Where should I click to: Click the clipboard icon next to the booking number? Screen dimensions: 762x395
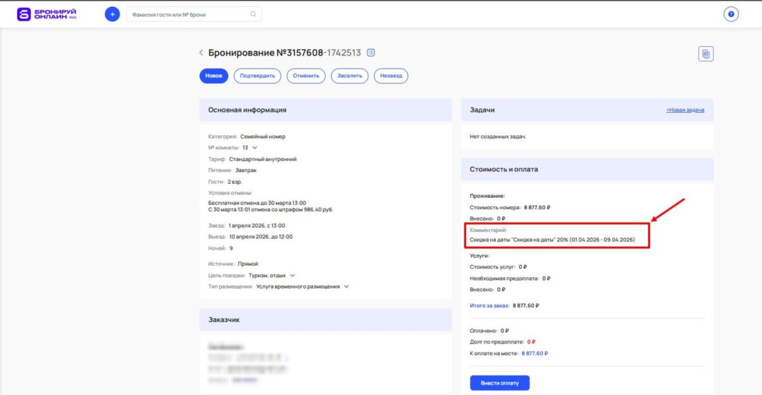click(x=371, y=53)
